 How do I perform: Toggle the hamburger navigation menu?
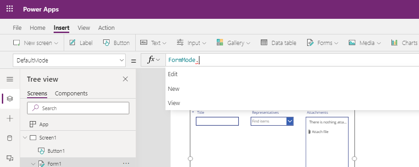[x=10, y=79]
